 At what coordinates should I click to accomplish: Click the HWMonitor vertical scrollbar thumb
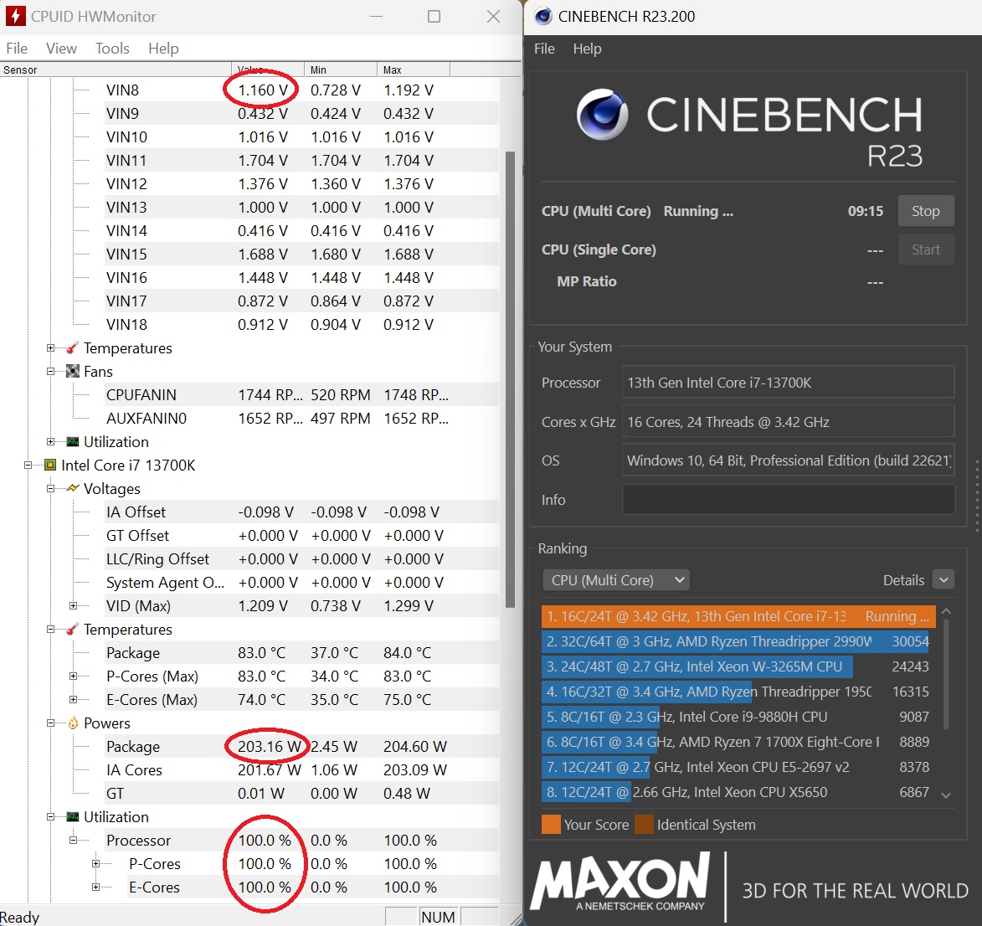pos(511,379)
